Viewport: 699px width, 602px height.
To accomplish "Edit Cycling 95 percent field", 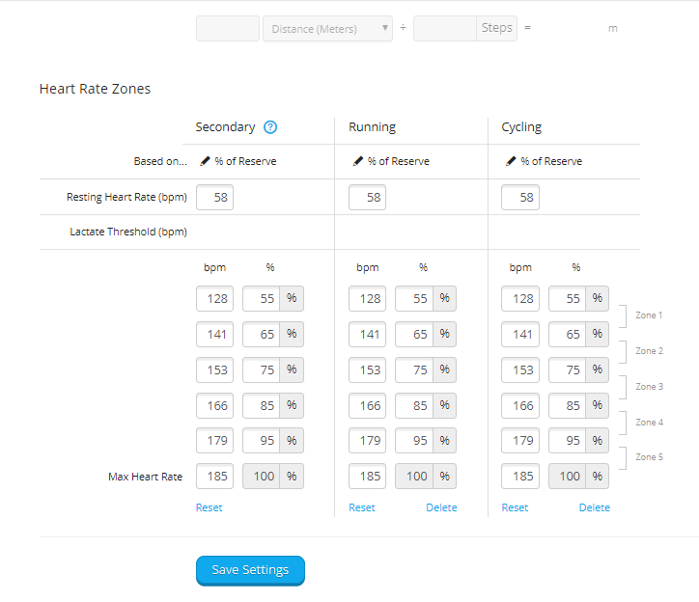I will tap(567, 441).
